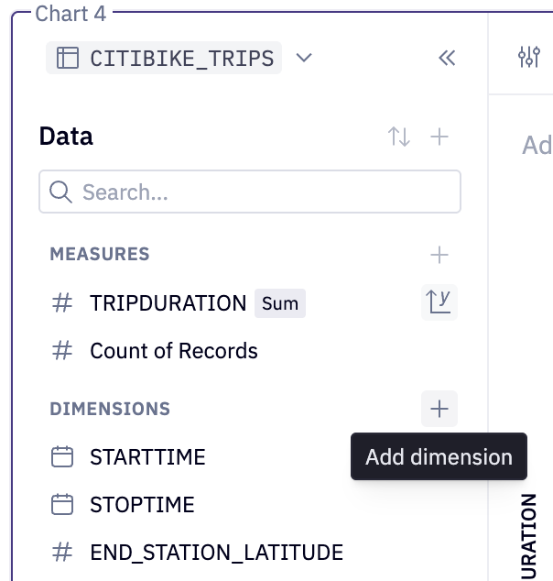Open the Sum aggregation selector on TRIPDURATION
This screenshot has width=553, height=581.
280,303
